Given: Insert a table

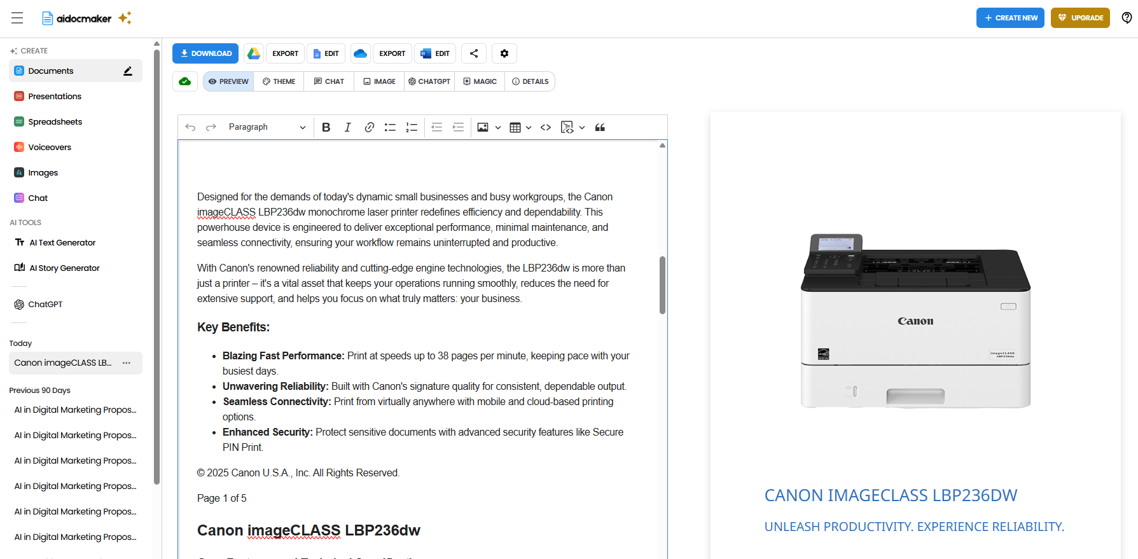Looking at the screenshot, I should [515, 127].
